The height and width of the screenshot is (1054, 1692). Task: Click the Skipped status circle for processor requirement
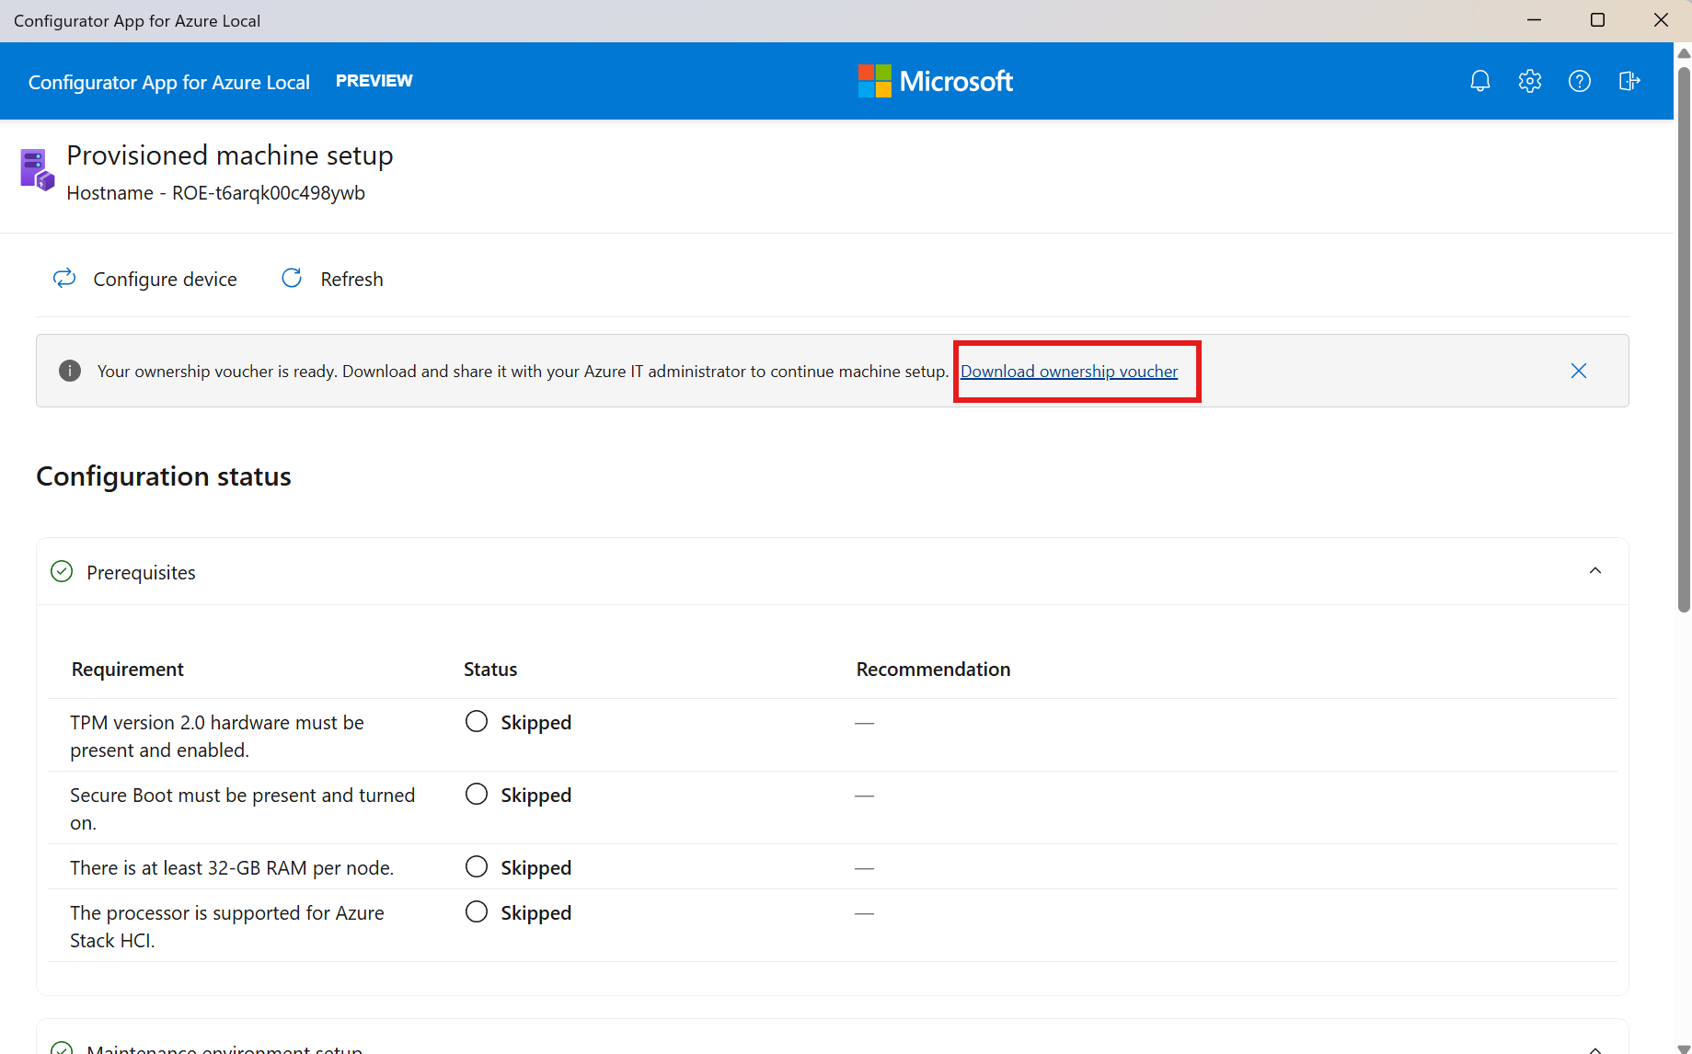(x=477, y=911)
